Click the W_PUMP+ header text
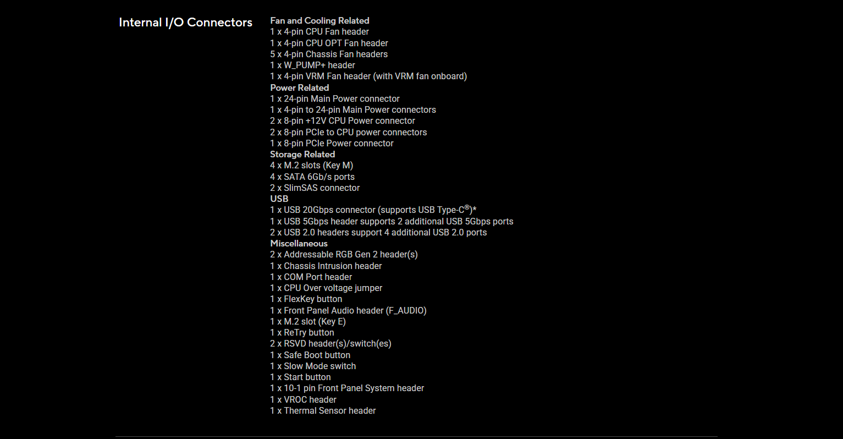This screenshot has height=439, width=843. (x=312, y=65)
